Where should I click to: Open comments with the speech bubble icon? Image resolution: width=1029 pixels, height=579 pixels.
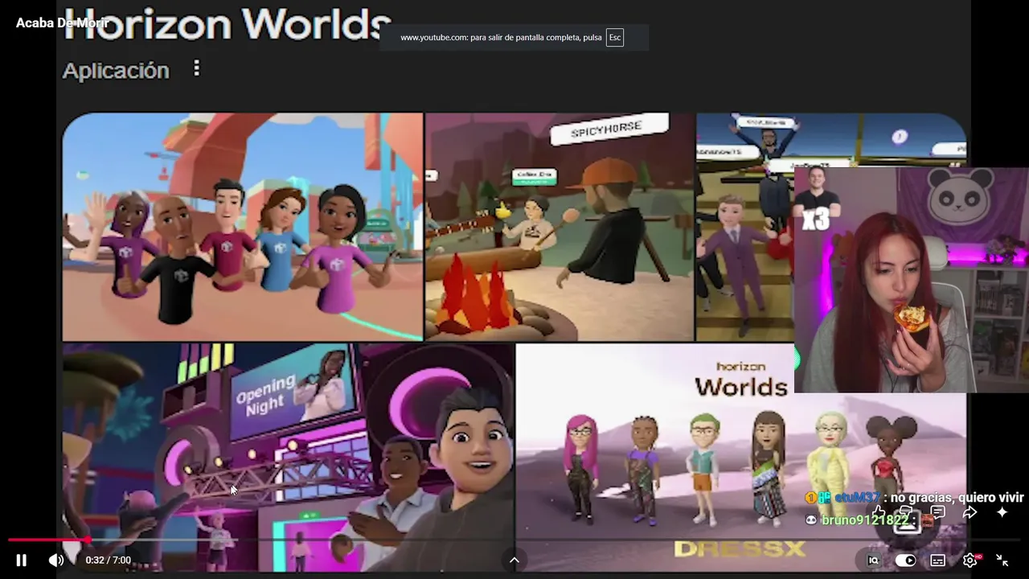pos(938,512)
